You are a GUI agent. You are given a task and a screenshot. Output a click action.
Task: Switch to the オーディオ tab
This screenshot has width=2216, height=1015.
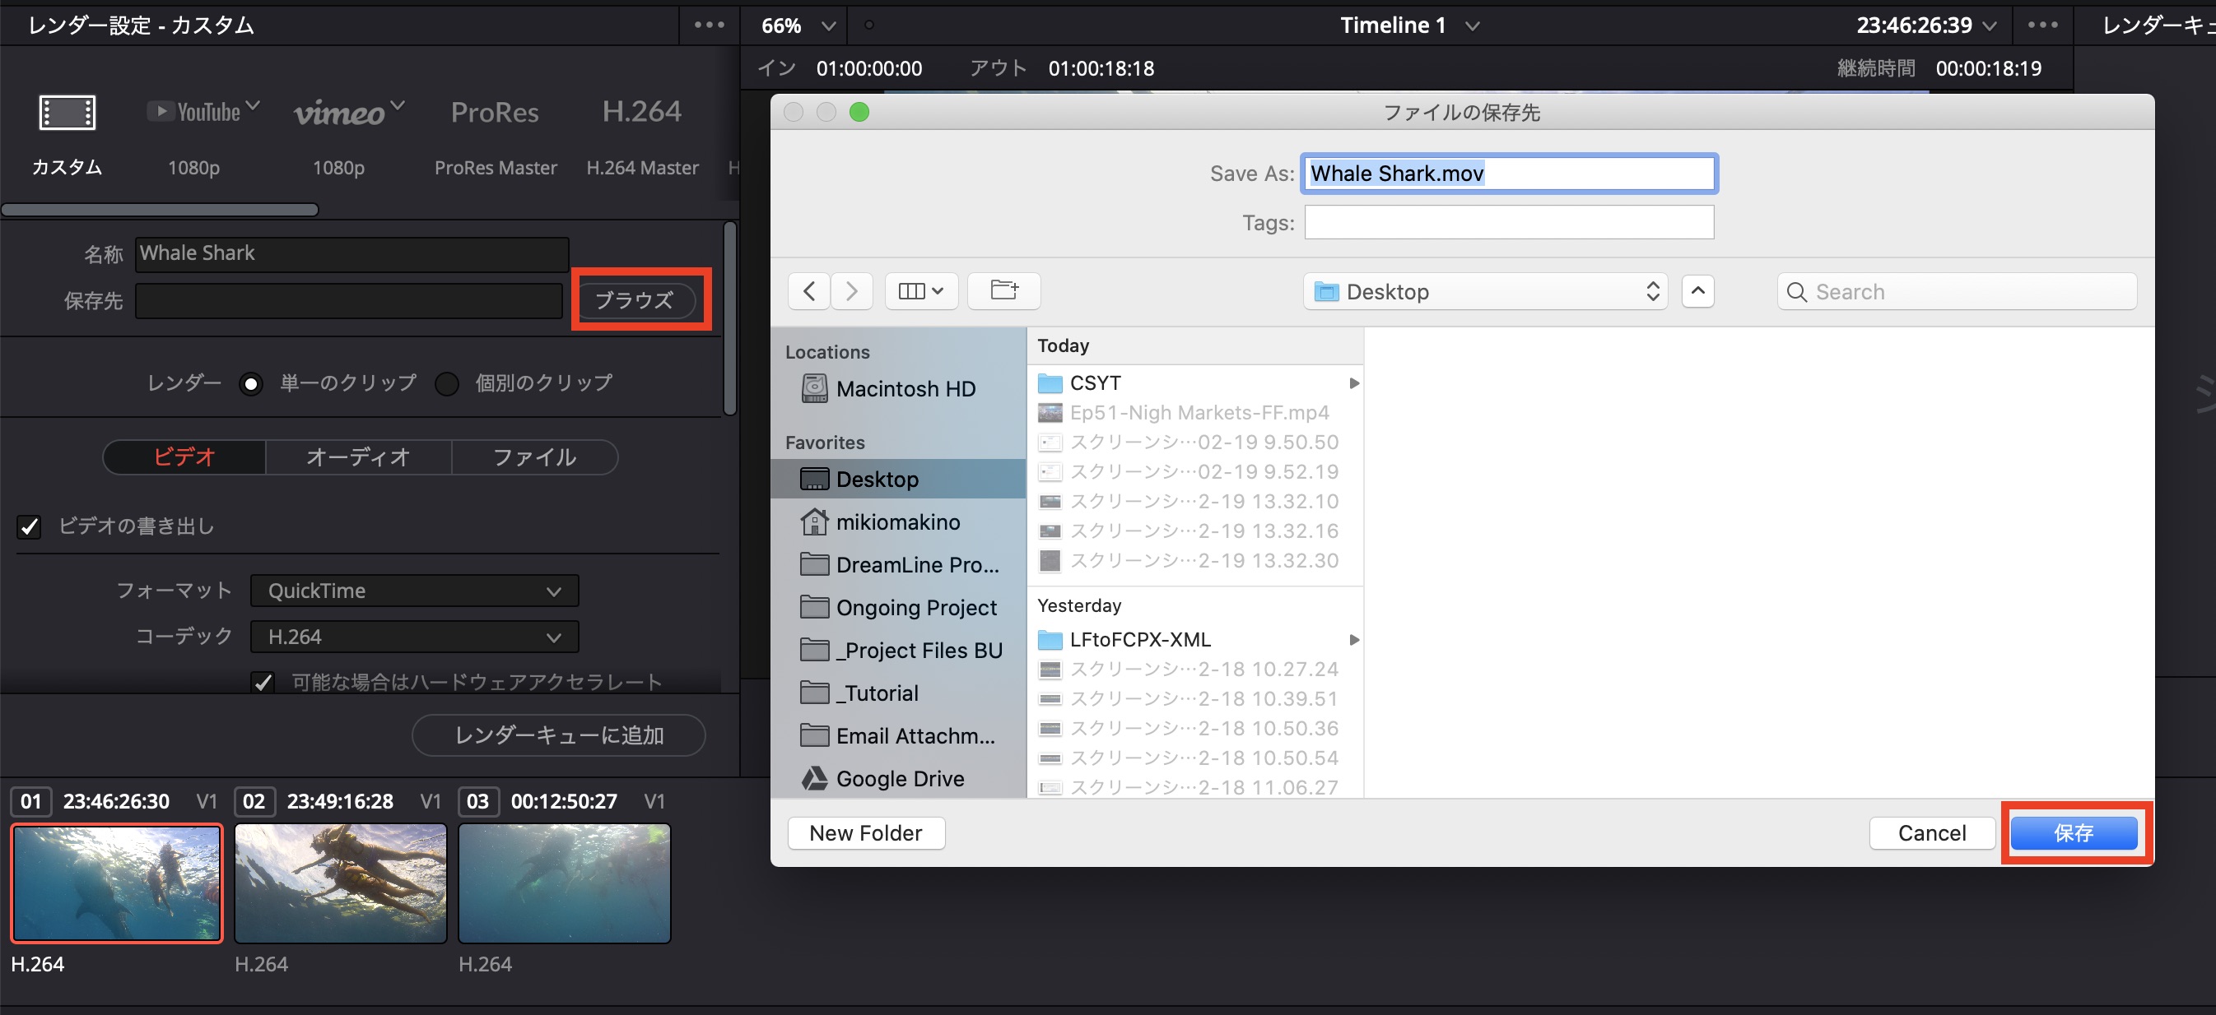tap(358, 457)
